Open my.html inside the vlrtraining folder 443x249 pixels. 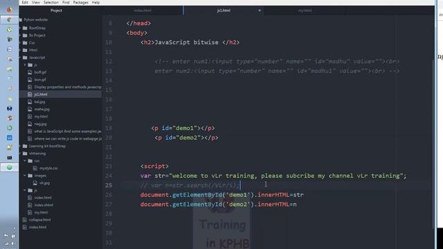(x=41, y=212)
